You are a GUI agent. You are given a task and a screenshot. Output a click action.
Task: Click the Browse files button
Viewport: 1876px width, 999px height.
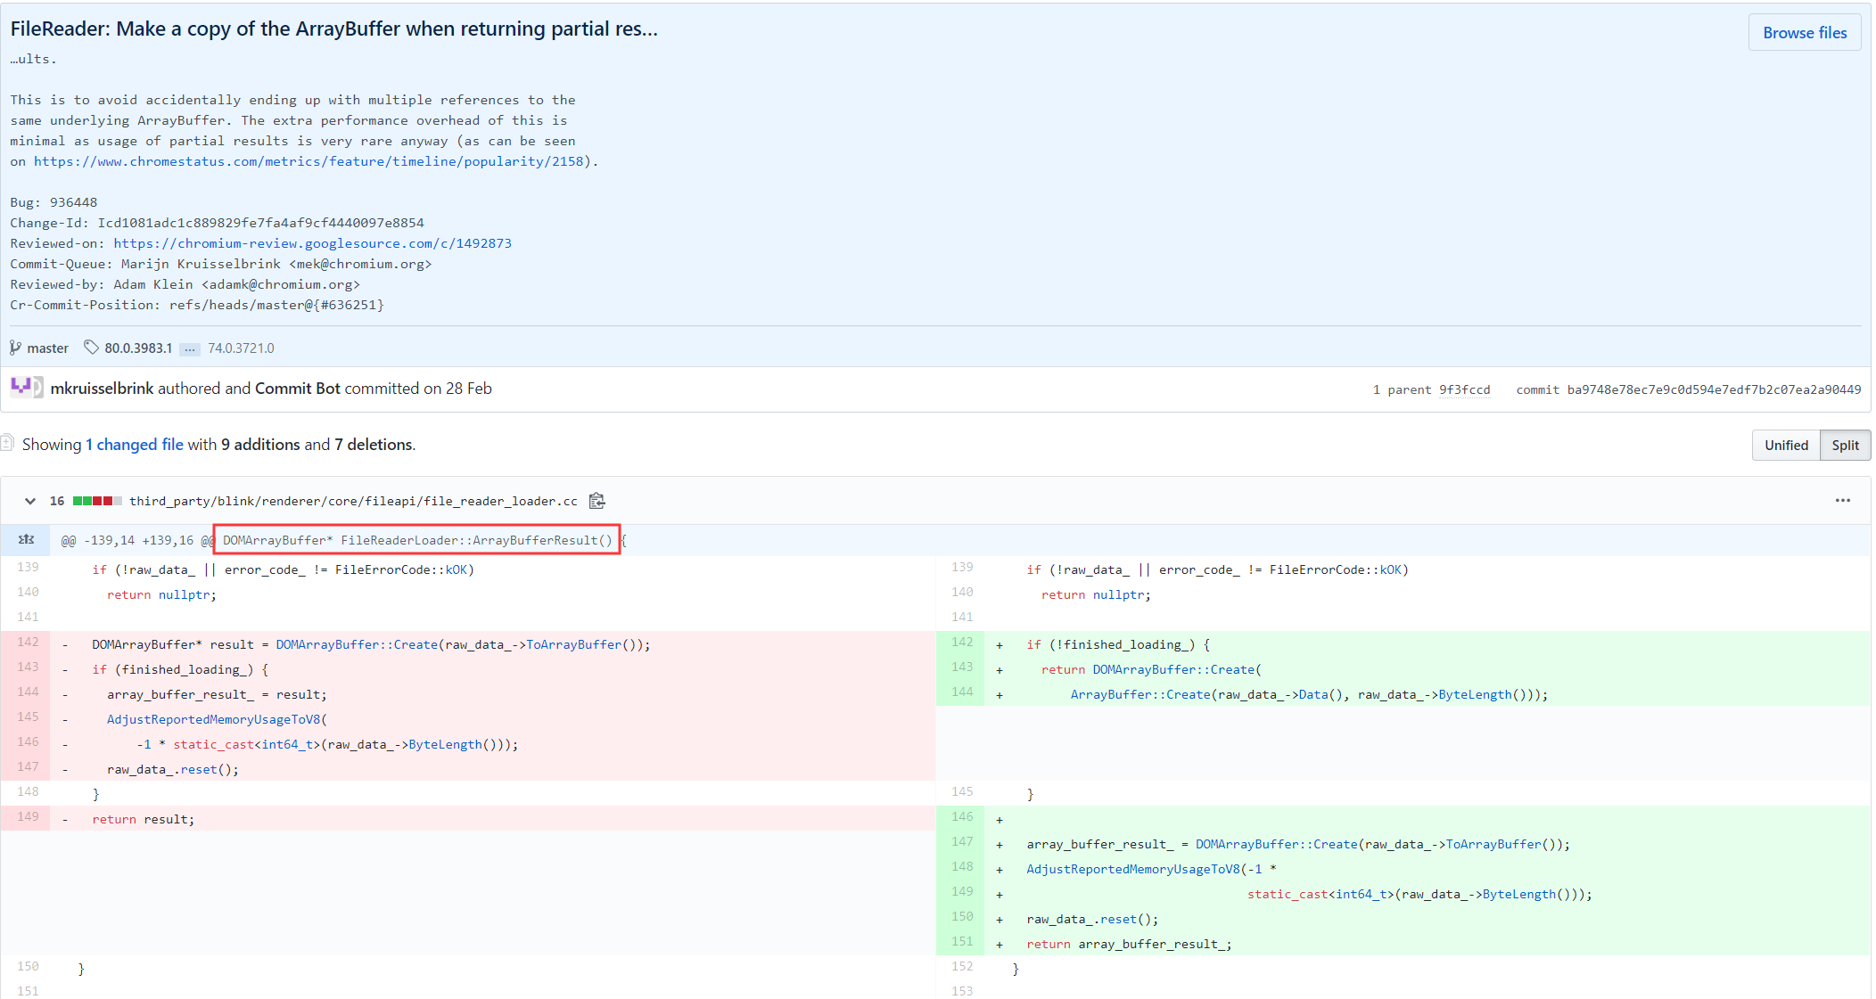[x=1804, y=32]
